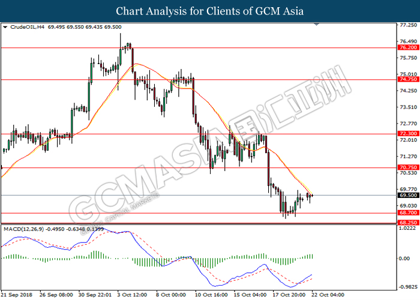Click the 30 Sep 22:01 time label

[x=95, y=295]
